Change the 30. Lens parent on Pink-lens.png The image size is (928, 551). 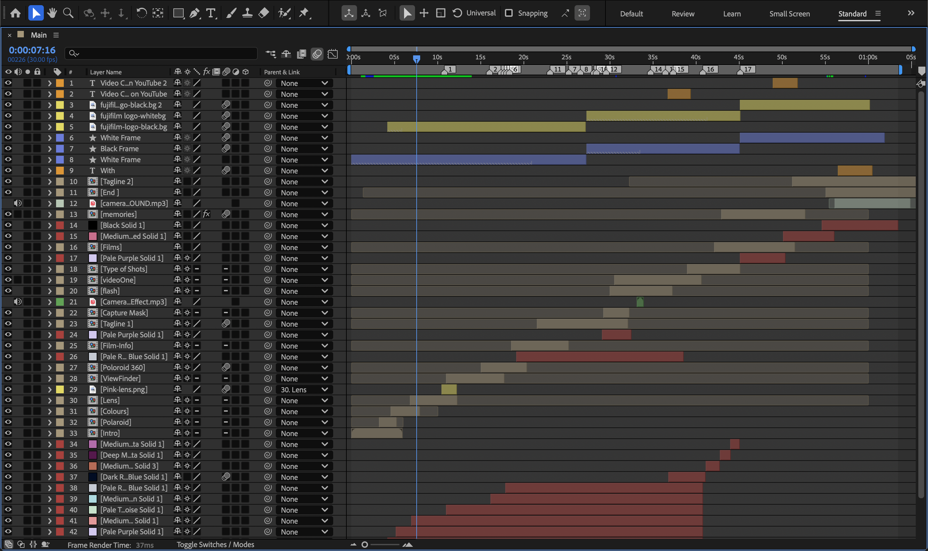pos(304,389)
